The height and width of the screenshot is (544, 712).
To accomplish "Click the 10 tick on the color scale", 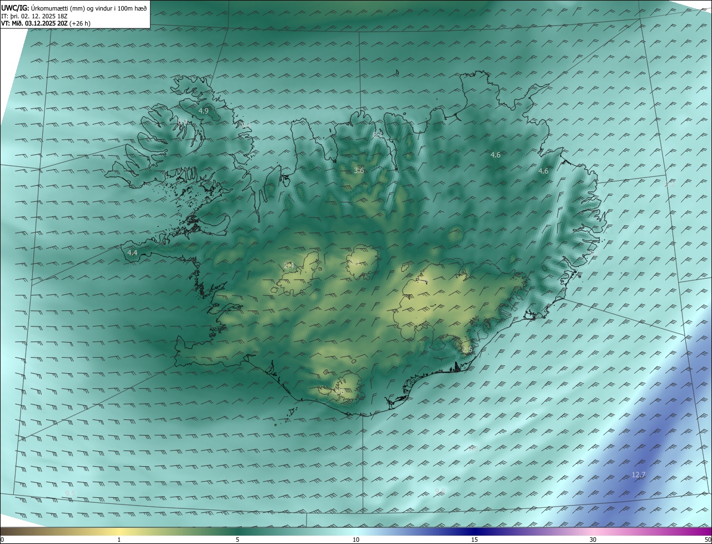I will [x=356, y=540].
